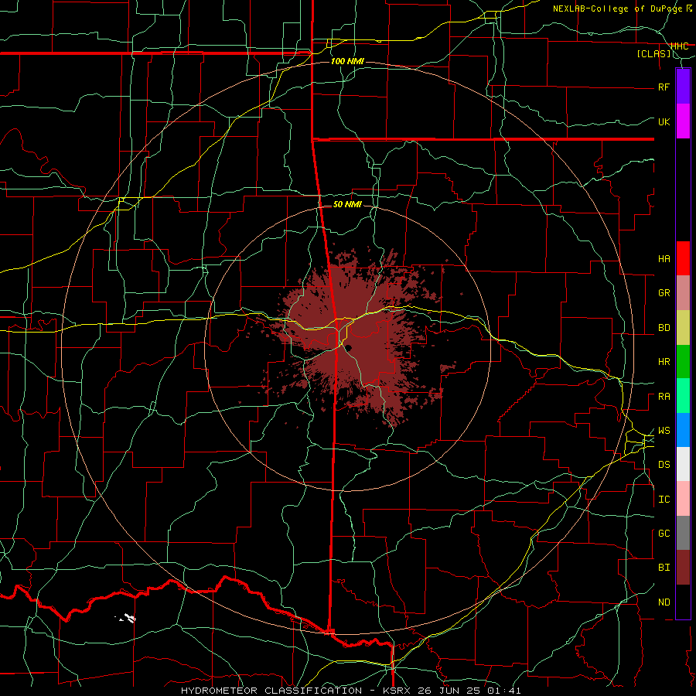Click the [CLAS] units label
Image resolution: width=696 pixels, height=696 pixels.
point(653,54)
